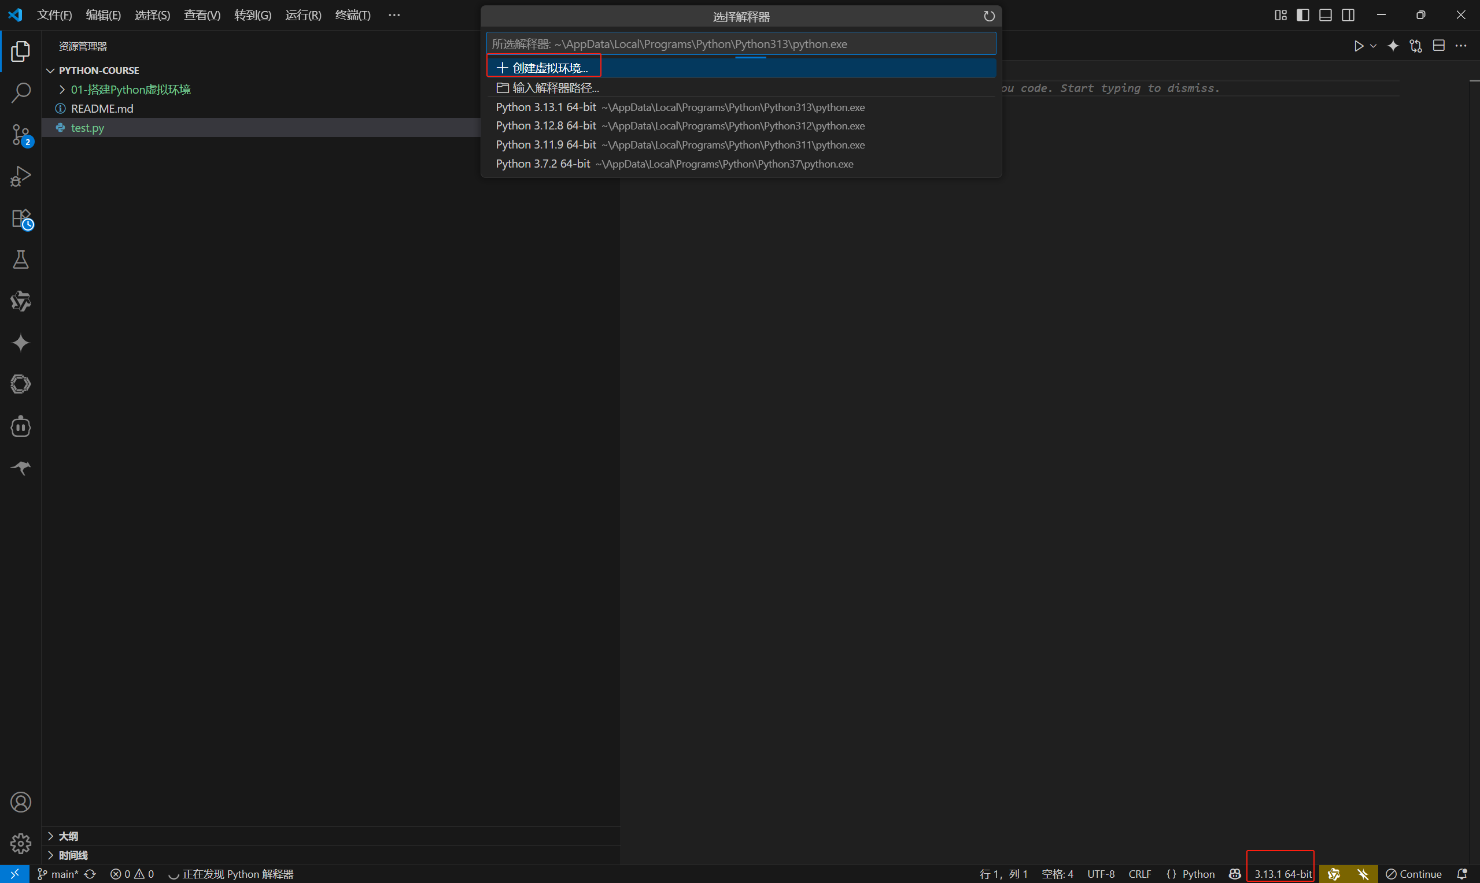Toggle the bottom panel layout button
The height and width of the screenshot is (883, 1480).
pyautogui.click(x=1325, y=16)
